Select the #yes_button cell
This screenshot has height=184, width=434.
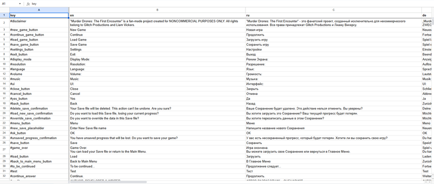pyautogui.click(x=39, y=99)
